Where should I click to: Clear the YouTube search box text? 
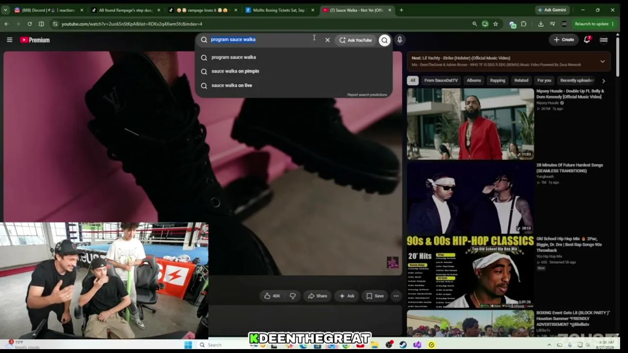(x=327, y=40)
